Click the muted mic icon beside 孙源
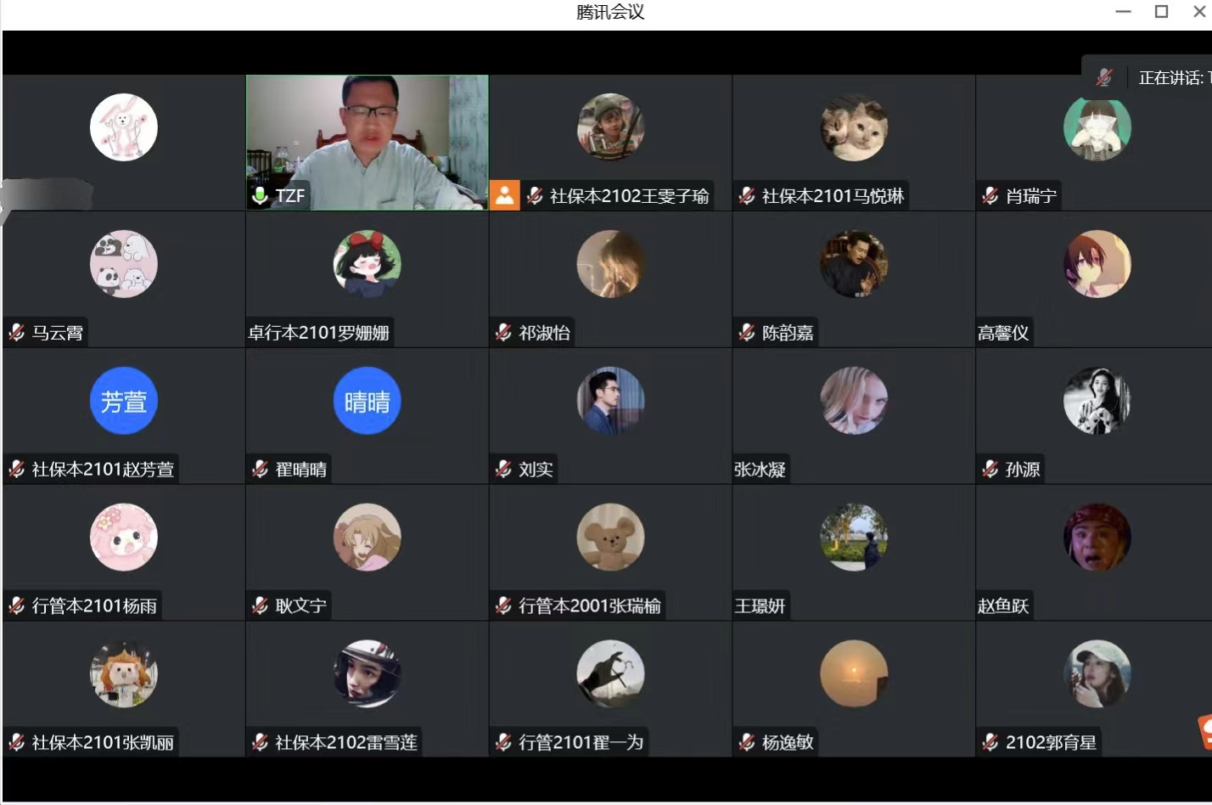 pos(990,470)
